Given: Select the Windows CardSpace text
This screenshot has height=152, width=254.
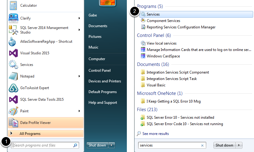Looking at the screenshot, I should point(163,56).
